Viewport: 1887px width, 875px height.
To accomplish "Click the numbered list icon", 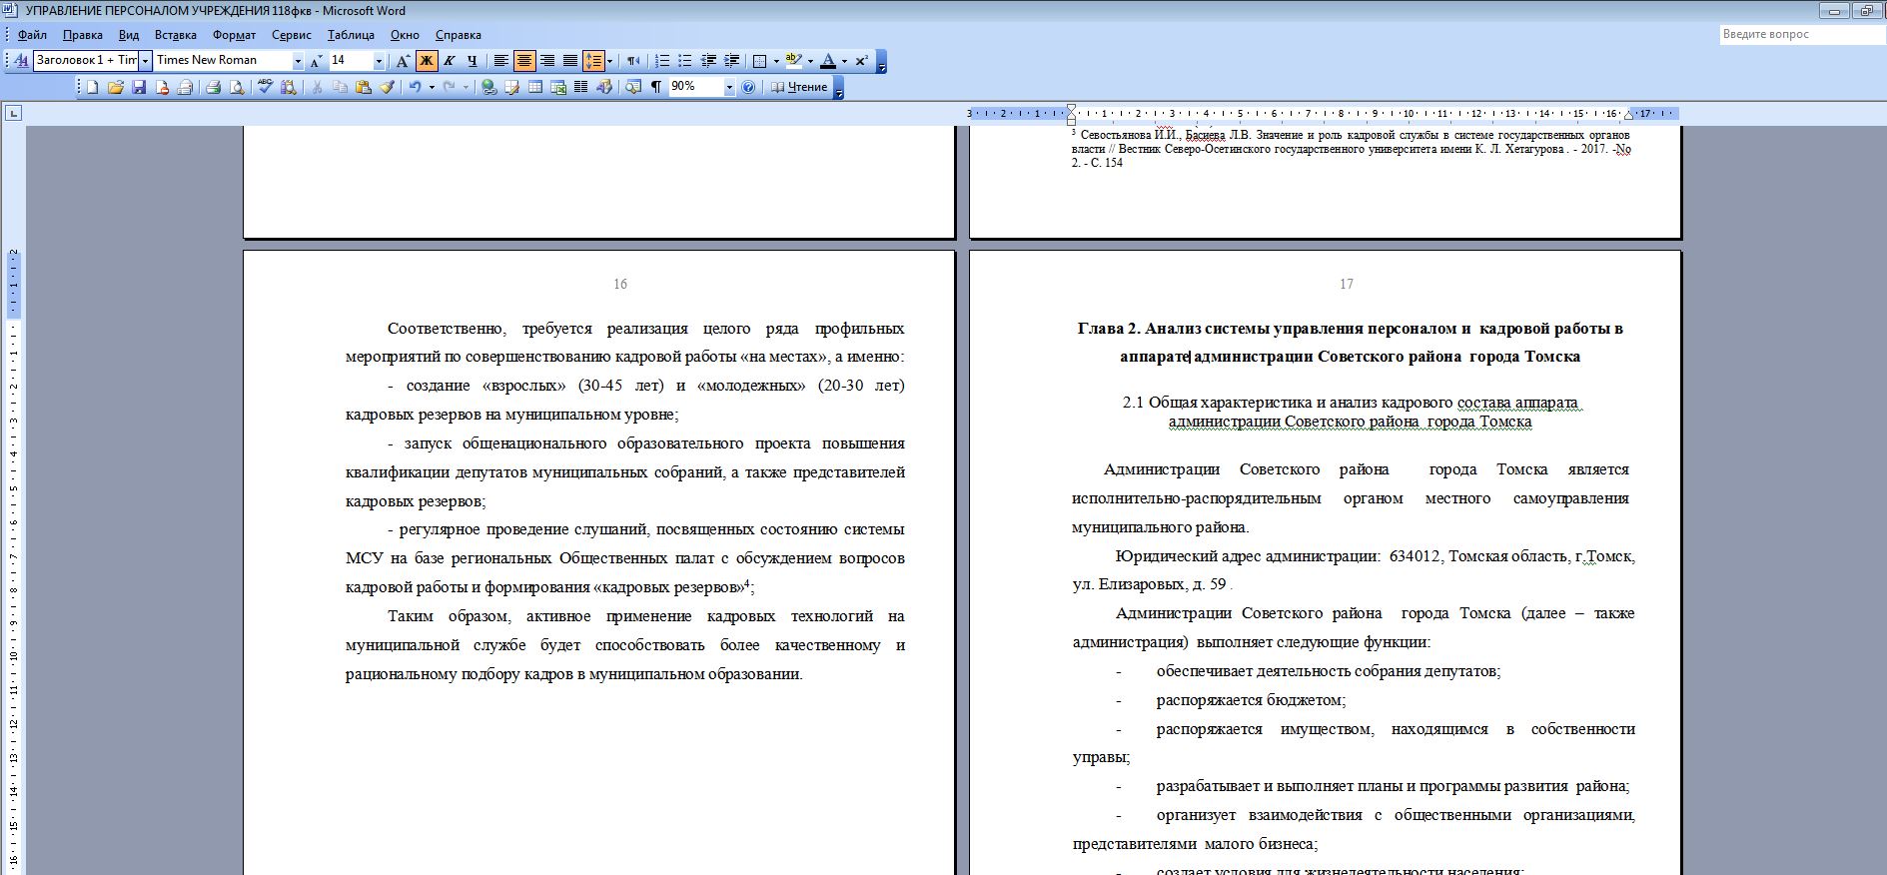I will coord(662,61).
